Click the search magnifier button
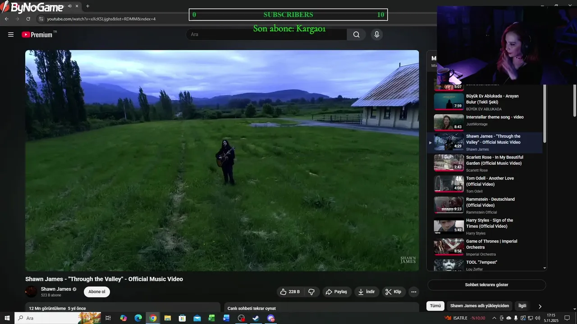The image size is (577, 324). coord(357,35)
